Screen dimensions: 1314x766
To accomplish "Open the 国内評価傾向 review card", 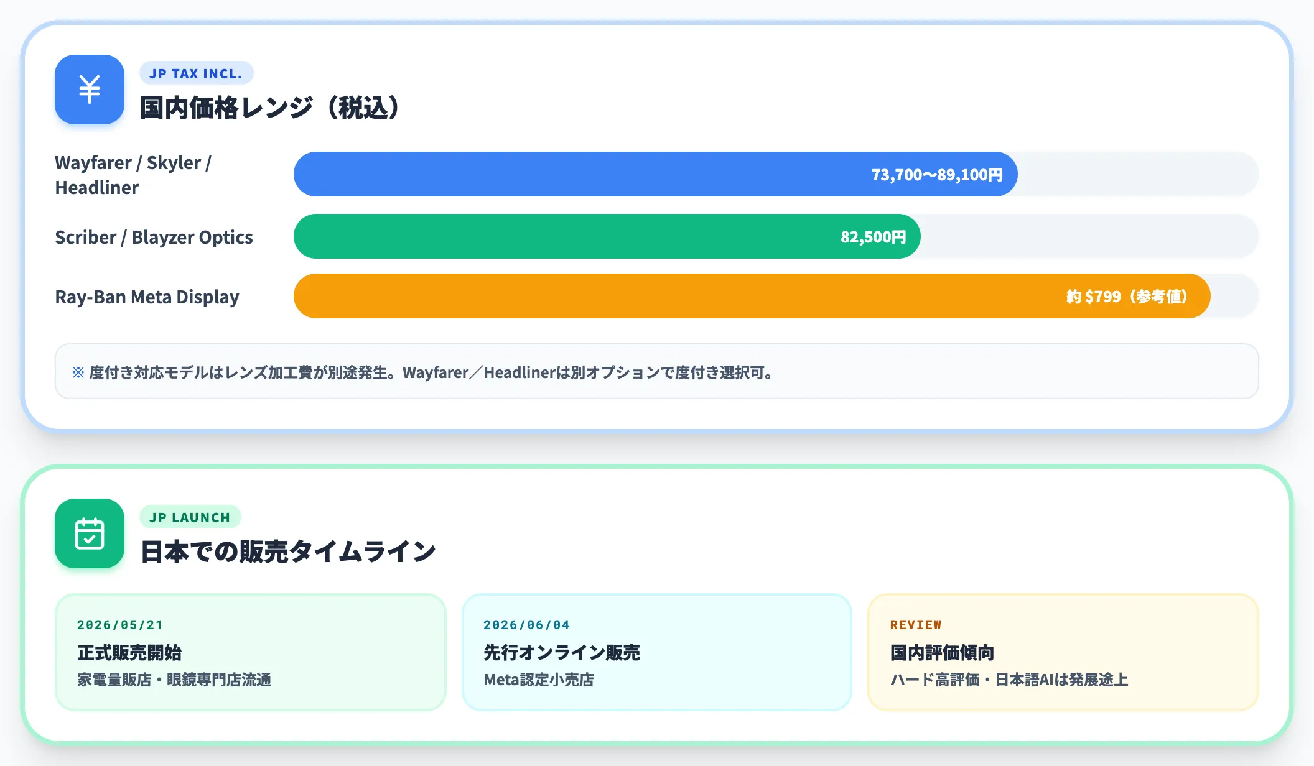I will pyautogui.click(x=1063, y=652).
